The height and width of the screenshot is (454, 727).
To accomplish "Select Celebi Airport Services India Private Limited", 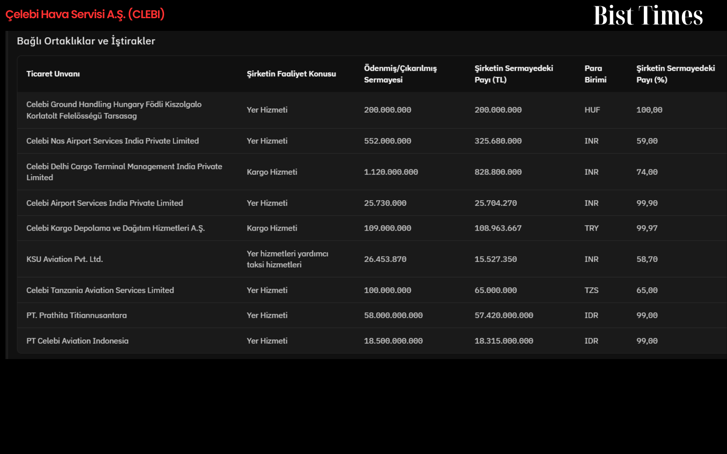I will [x=105, y=203].
